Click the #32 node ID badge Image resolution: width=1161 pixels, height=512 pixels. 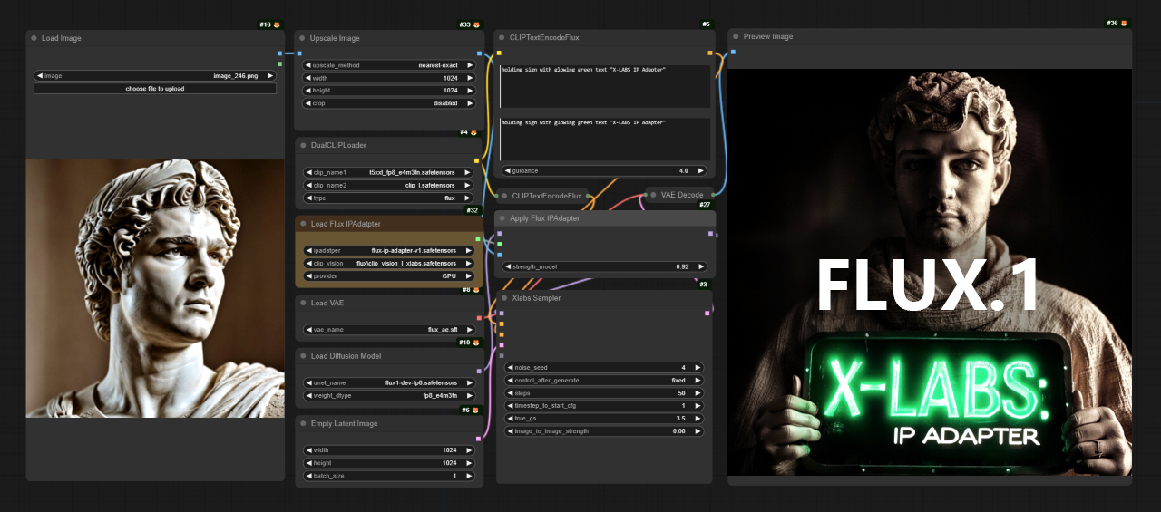[x=472, y=210]
